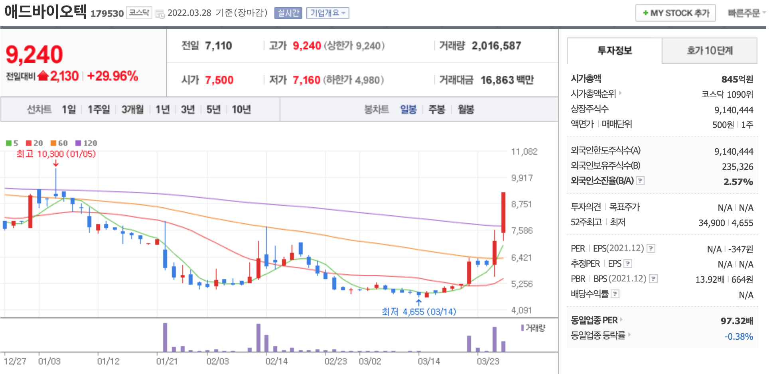Click the 거래량 volume legend marker
This screenshot has height=374, width=773.
tap(523, 328)
